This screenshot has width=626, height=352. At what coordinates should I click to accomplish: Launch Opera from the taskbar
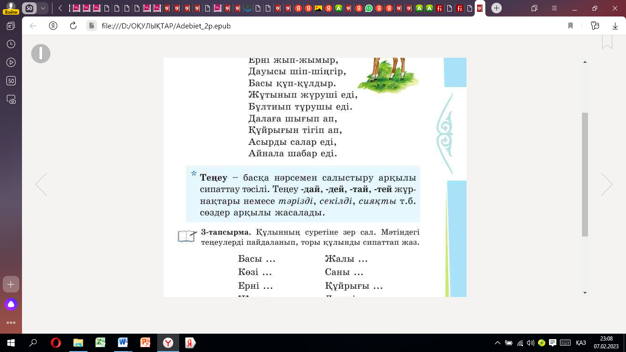[56, 343]
